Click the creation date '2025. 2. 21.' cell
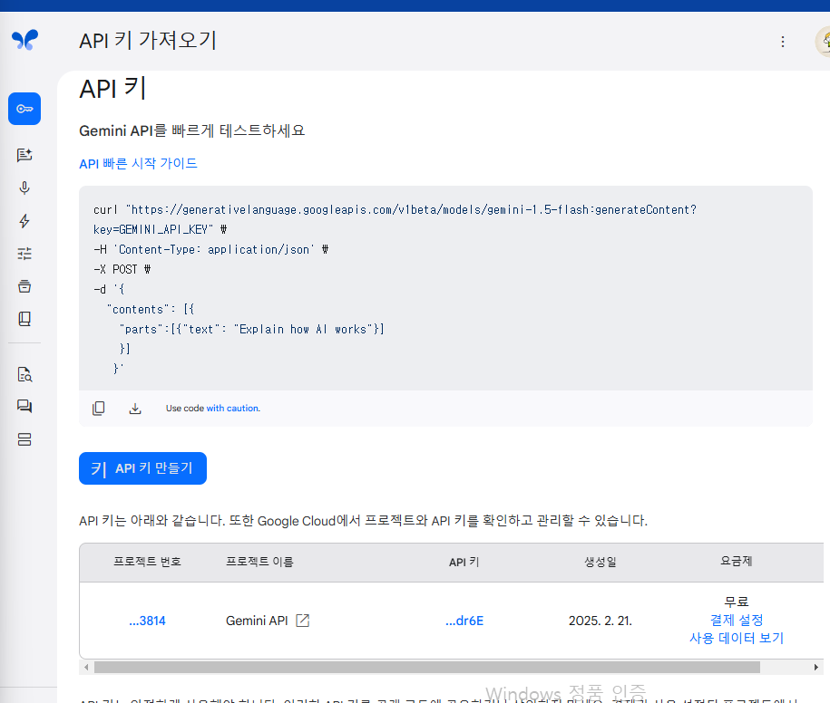 tap(601, 621)
